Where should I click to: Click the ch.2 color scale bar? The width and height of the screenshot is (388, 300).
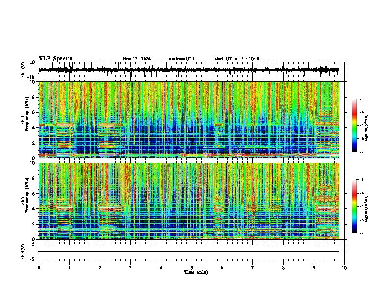[x=354, y=206]
